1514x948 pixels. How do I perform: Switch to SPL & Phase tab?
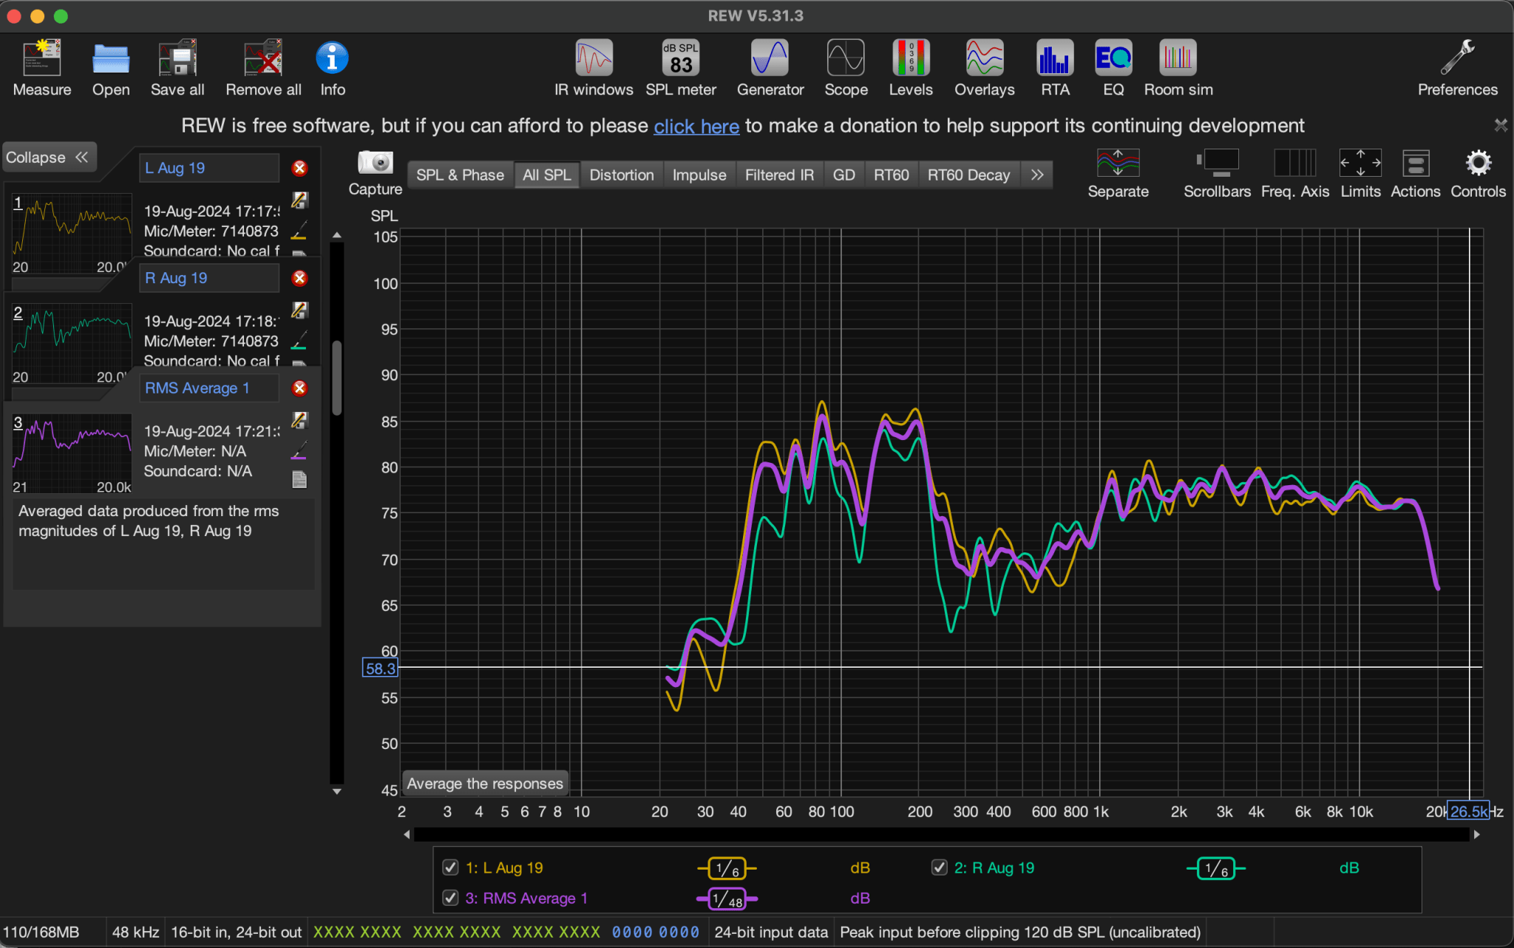click(460, 175)
